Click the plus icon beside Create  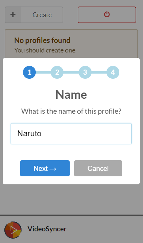coord(13,15)
